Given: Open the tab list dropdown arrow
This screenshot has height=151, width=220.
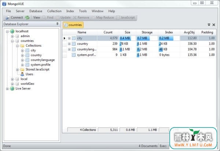Looking at the screenshot, I should pyautogui.click(x=209, y=25).
